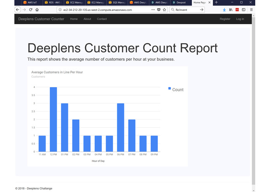Click the Count legend label
270x192 pixels.
[178, 90]
